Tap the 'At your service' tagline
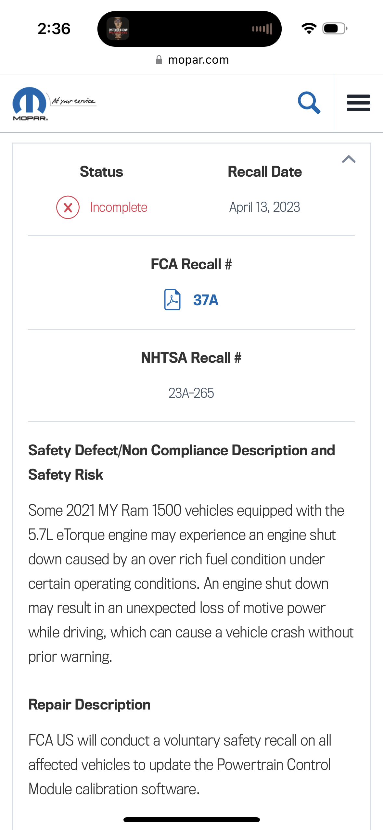This screenshot has width=383, height=830. [73, 101]
